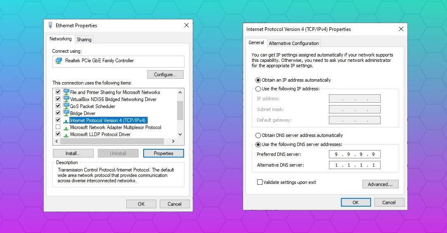Check Validate settings upon exit
Viewport: 447px width, 233px height.
point(260,182)
